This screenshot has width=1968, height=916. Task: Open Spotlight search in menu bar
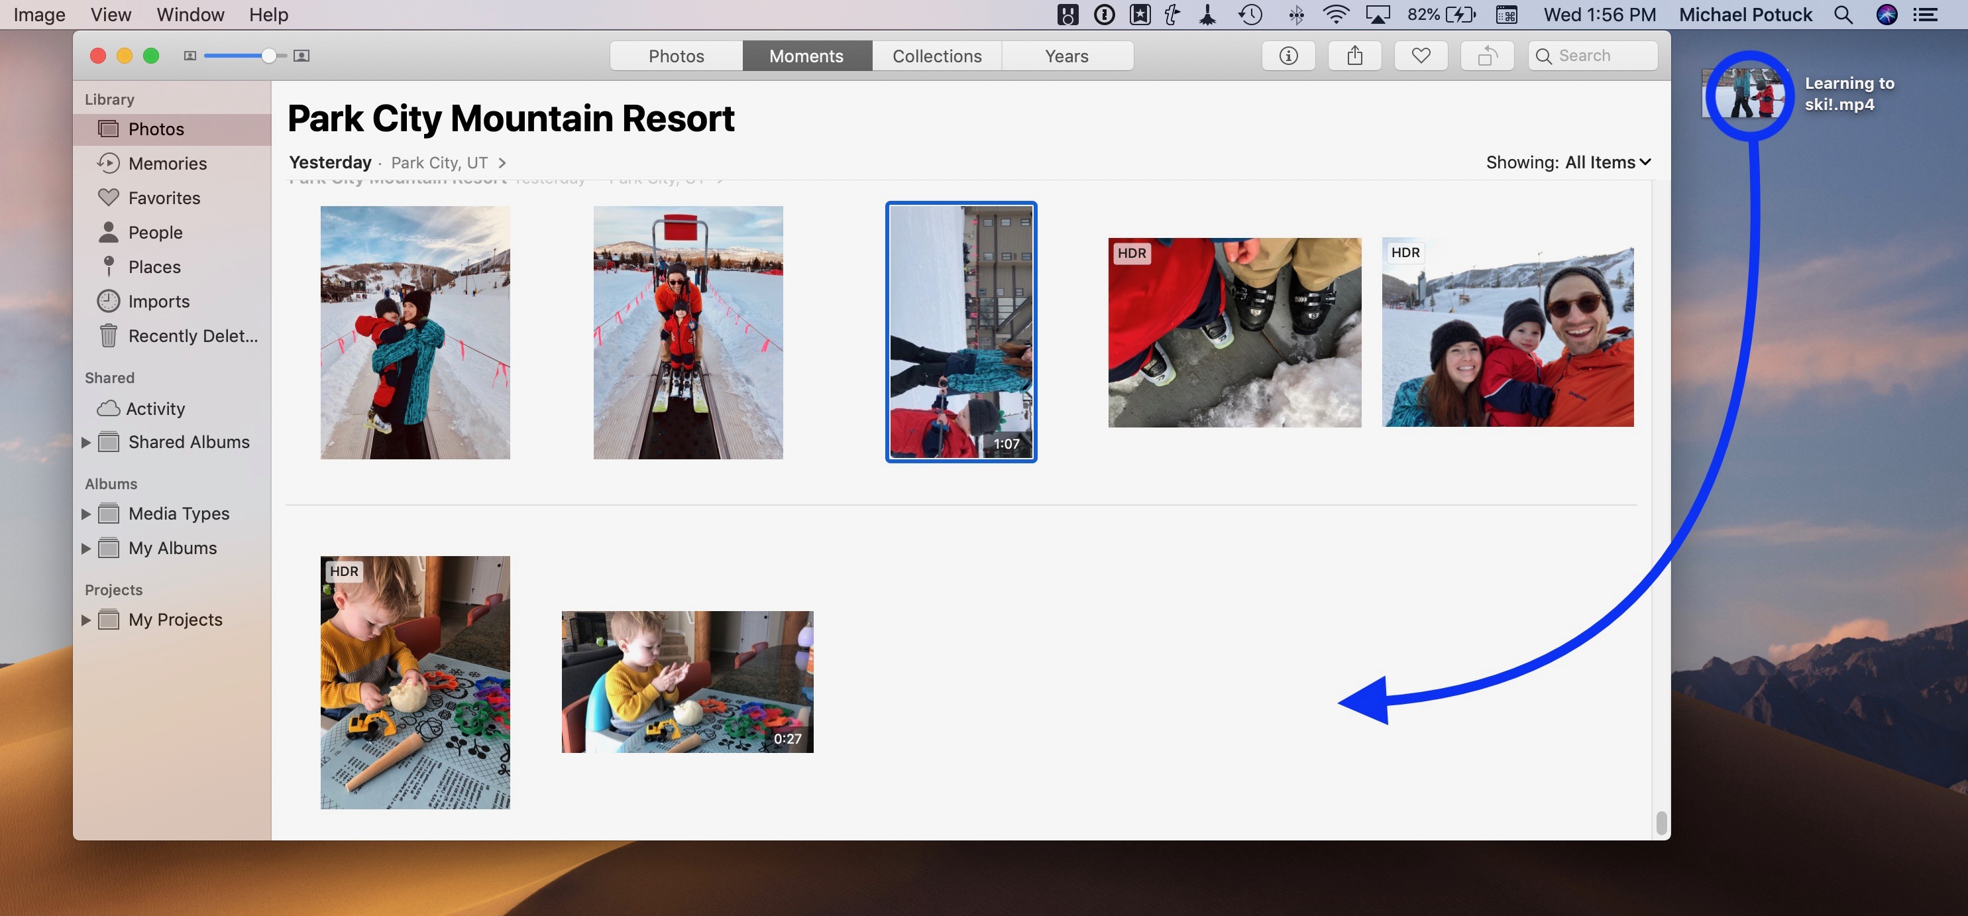[1843, 15]
